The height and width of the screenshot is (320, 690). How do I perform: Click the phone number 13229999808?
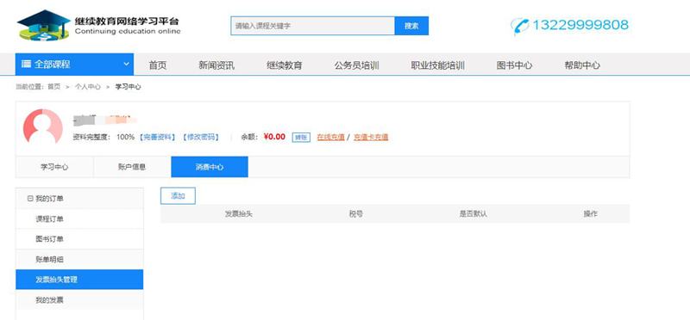coord(580,25)
